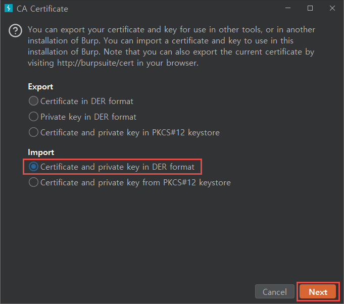This screenshot has height=304, width=344.
Task: Click the line containing http://burpsuite/cert
Action: pyautogui.click(x=113, y=63)
